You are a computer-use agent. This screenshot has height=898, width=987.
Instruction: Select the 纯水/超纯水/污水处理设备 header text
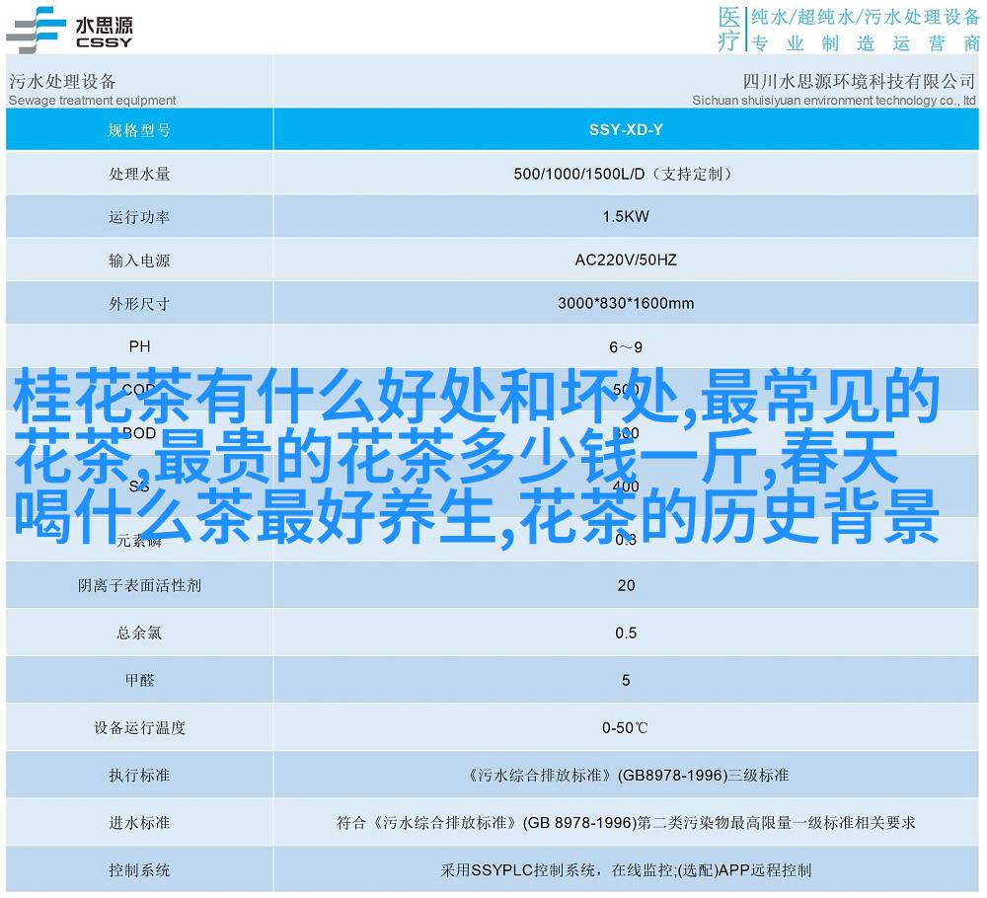pos(865,17)
